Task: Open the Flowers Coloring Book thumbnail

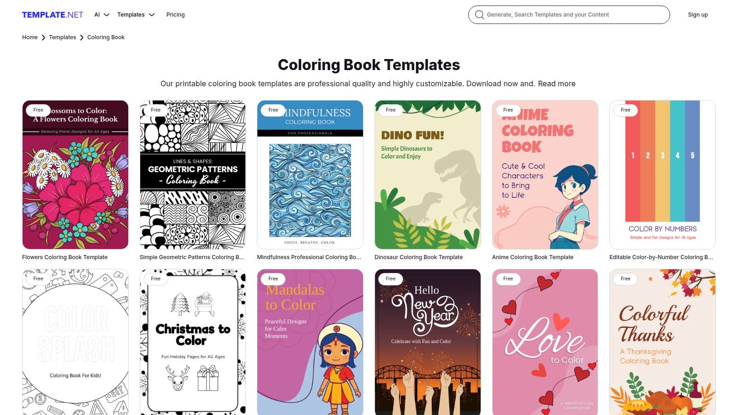Action: point(75,175)
